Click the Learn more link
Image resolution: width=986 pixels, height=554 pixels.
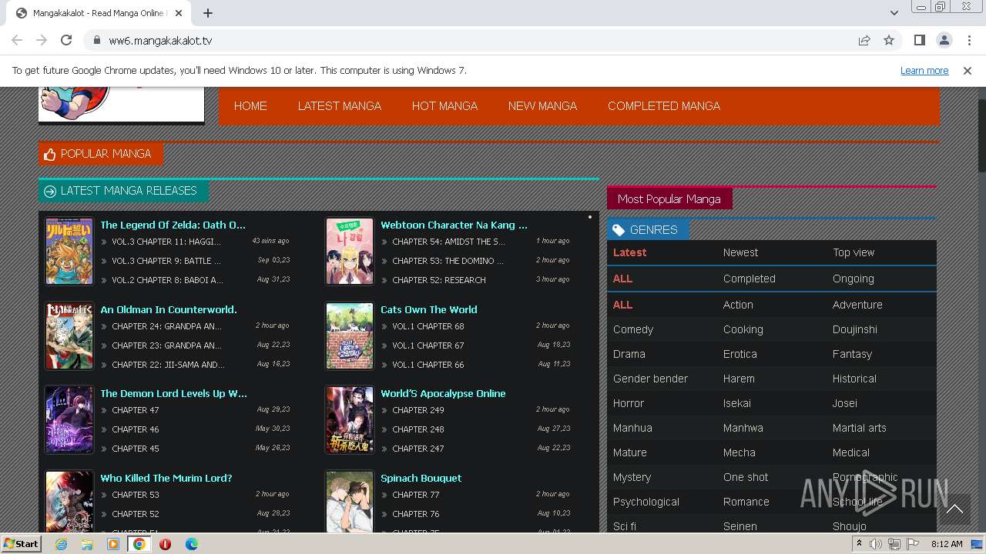(924, 70)
